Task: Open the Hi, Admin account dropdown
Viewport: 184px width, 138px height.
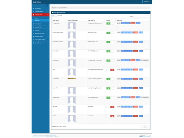Action: click(146, 1)
